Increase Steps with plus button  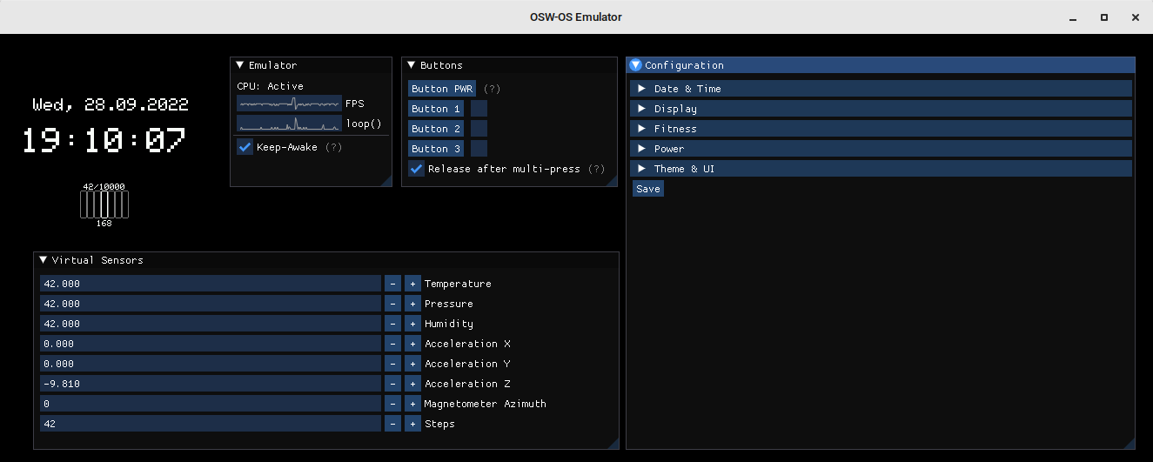[x=412, y=424]
